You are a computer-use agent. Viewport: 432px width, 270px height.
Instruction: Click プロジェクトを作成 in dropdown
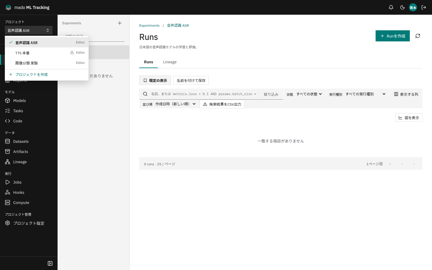(x=47, y=74)
